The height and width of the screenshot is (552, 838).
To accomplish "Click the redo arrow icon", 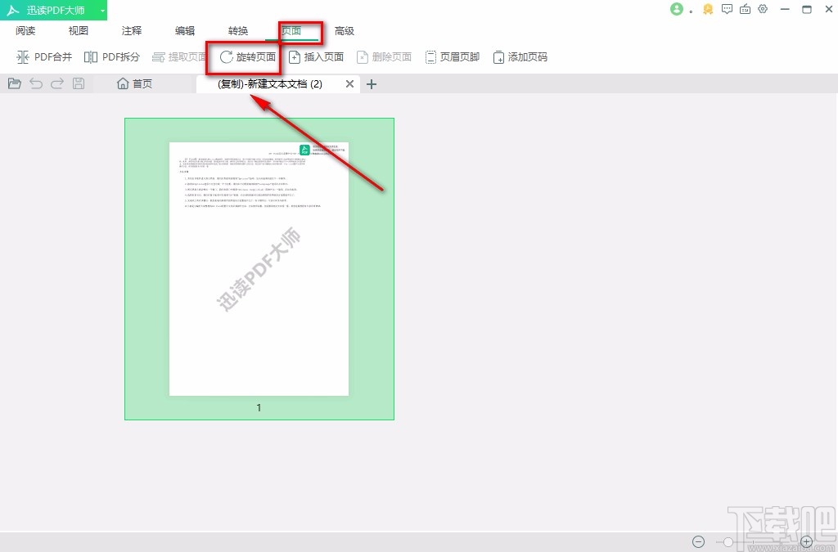I will (x=56, y=83).
